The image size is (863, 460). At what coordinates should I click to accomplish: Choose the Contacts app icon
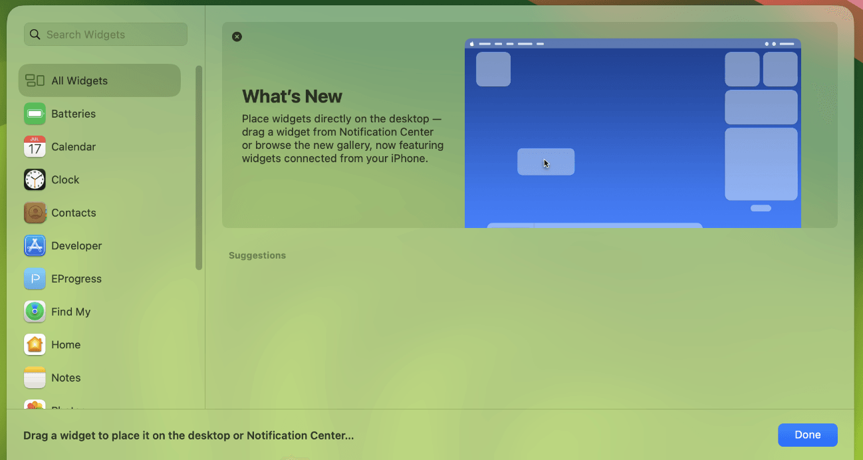[x=35, y=213]
